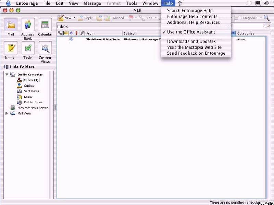This screenshot has width=274, height=205.
Task: Sort by the links column icon
Action: click(x=60, y=33)
